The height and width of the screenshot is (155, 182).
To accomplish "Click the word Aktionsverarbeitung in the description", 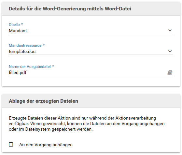I will click(135, 118).
